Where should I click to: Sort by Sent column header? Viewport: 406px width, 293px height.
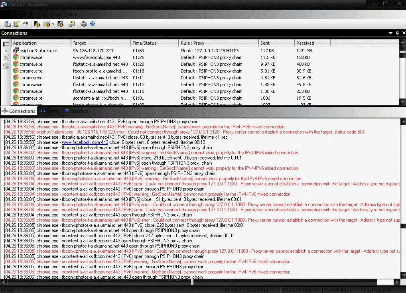pos(276,43)
